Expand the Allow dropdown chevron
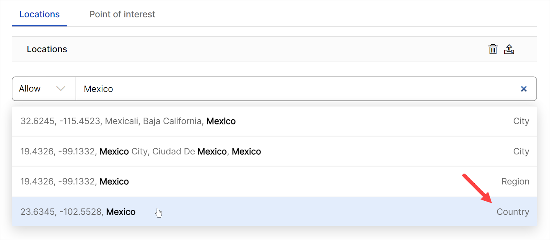Image resolution: width=550 pixels, height=240 pixels. tap(61, 89)
